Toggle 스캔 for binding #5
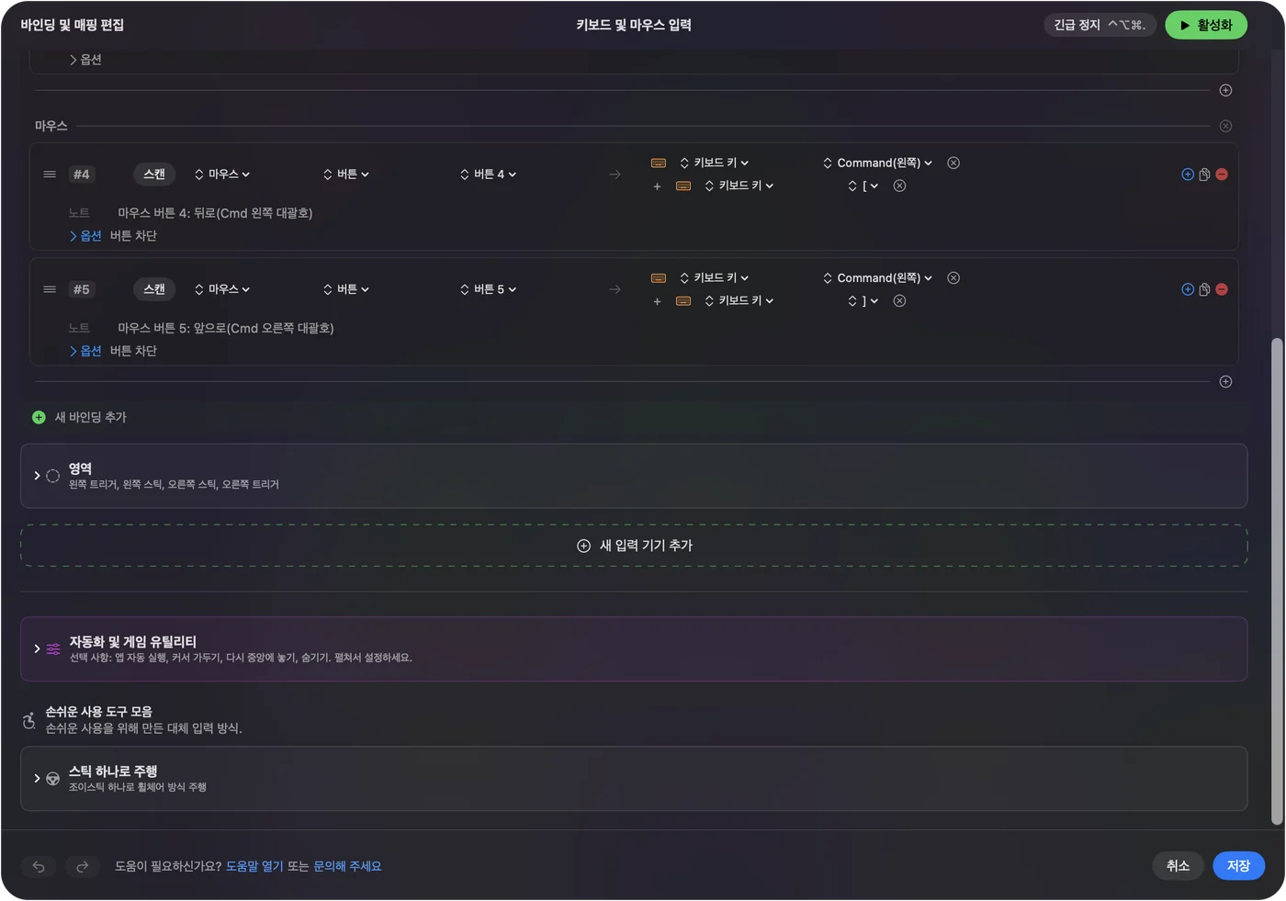The width and height of the screenshot is (1286, 901). (154, 289)
